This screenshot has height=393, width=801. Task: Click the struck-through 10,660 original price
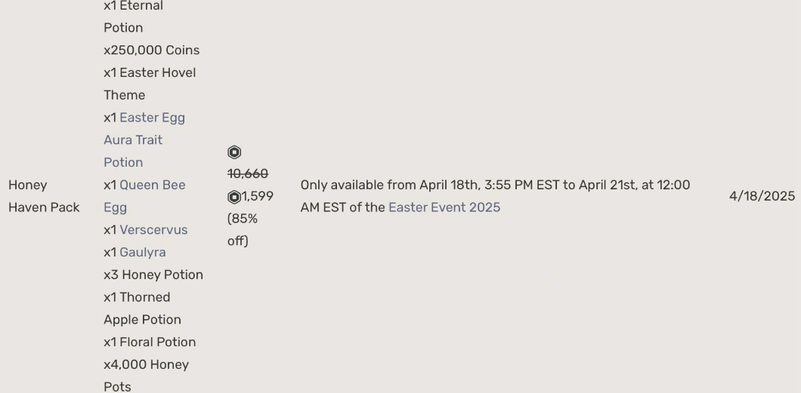point(247,173)
